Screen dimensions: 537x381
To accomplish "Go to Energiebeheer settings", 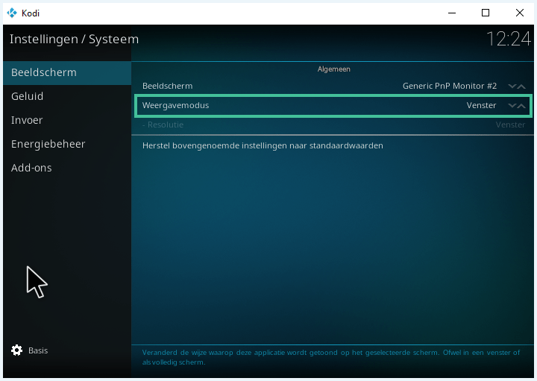I will (67, 144).
